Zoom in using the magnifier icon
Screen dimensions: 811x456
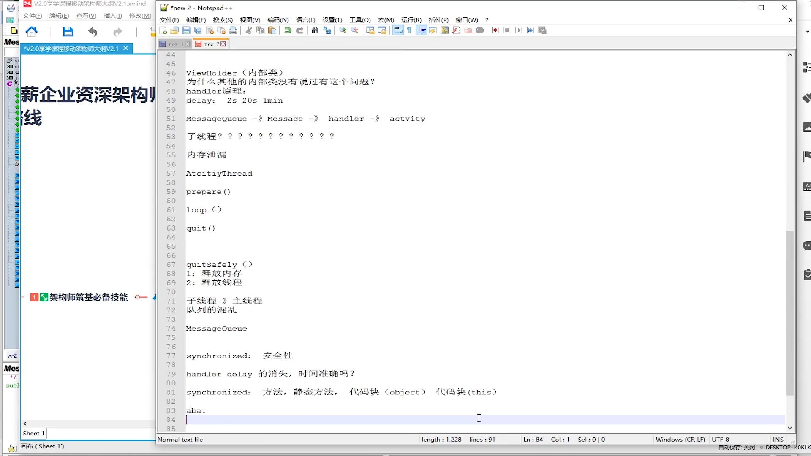coord(343,30)
